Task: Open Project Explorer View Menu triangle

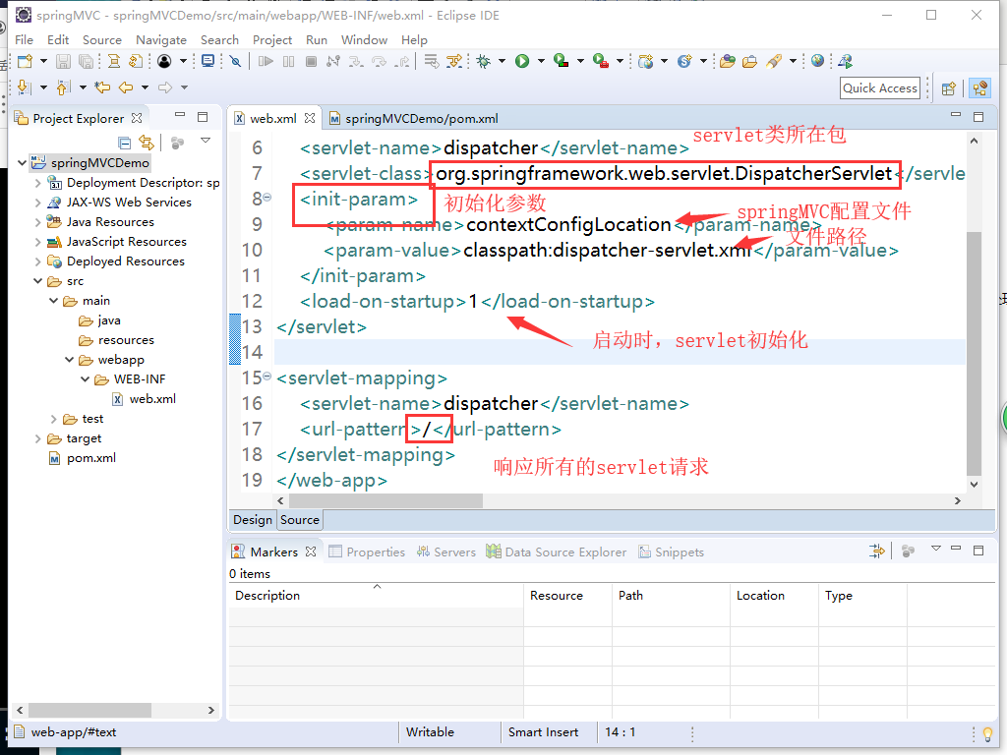Action: pos(206,141)
